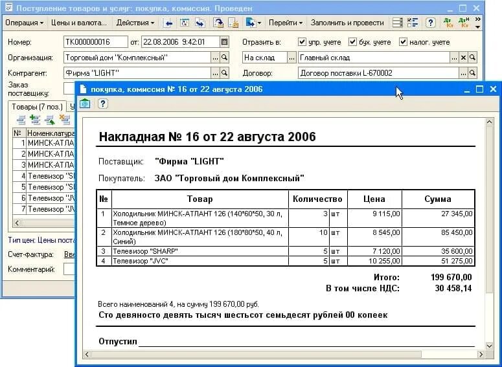The width and height of the screenshot is (502, 367).
Task: Click the Организация input field
Action: [x=137, y=58]
